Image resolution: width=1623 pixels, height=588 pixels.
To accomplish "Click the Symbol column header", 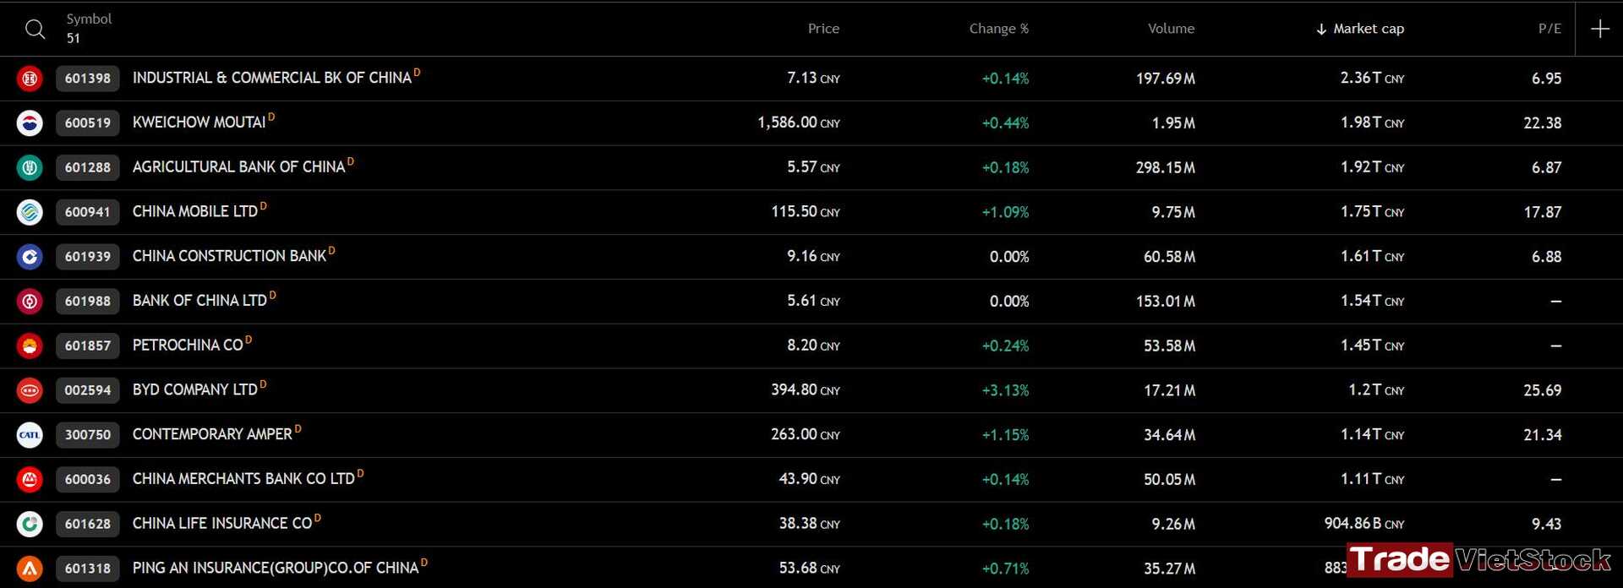I will (x=89, y=19).
